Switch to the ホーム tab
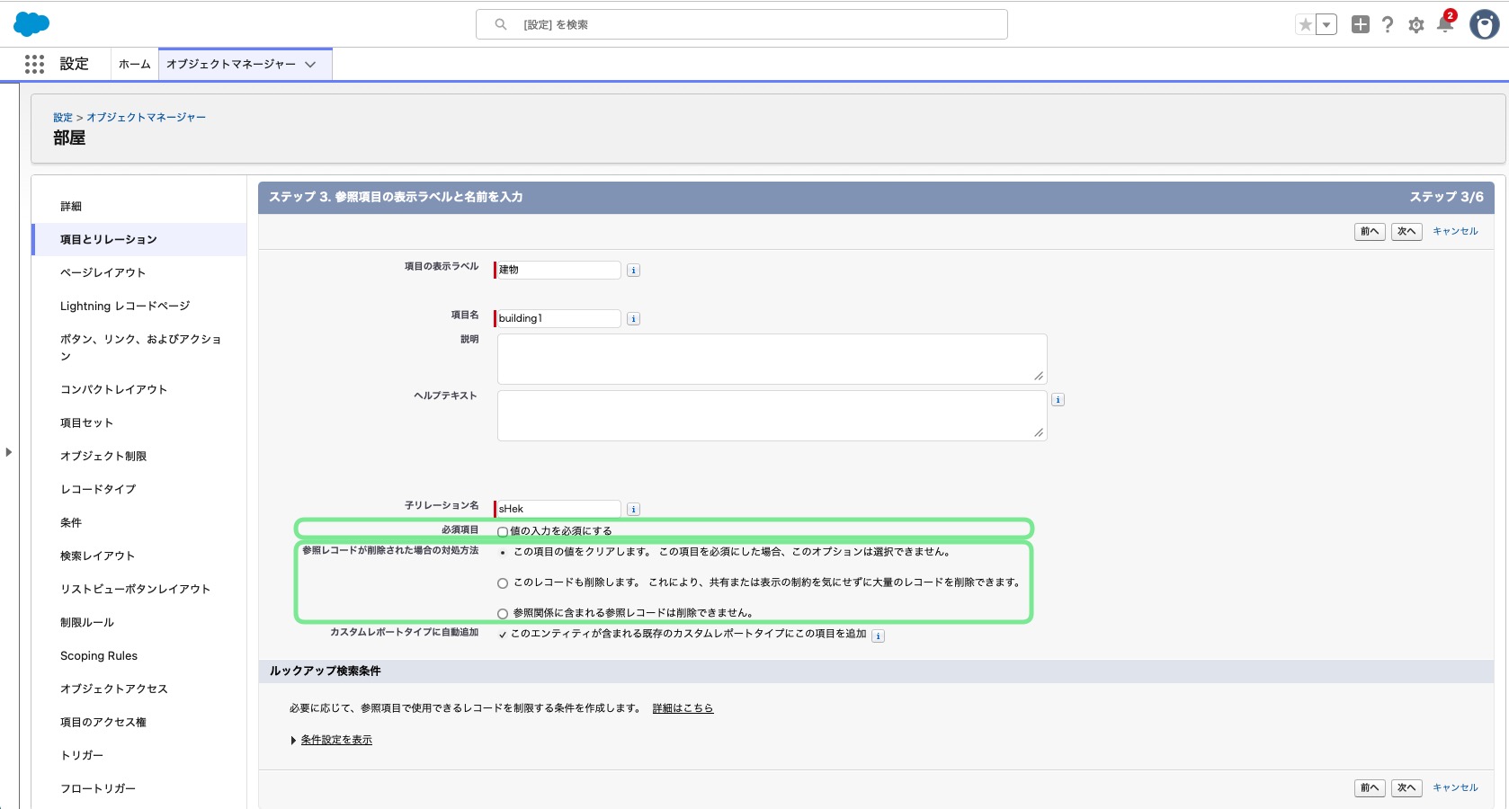Image resolution: width=1509 pixels, height=809 pixels. pyautogui.click(x=135, y=65)
